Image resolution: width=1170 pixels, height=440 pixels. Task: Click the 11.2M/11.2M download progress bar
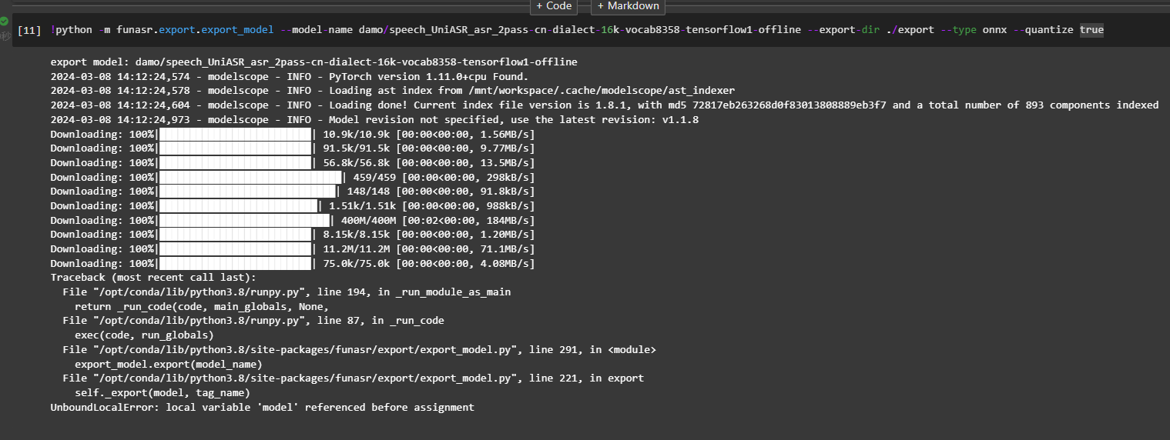235,248
